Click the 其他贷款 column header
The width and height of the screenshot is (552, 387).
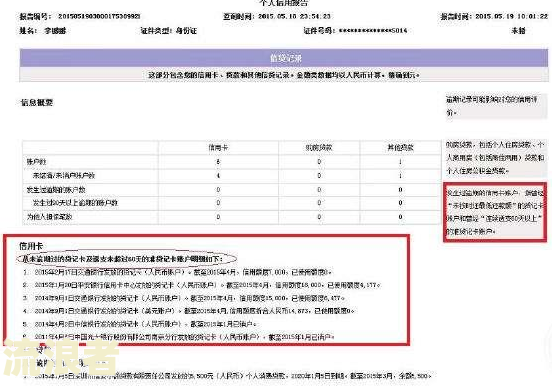tap(400, 148)
